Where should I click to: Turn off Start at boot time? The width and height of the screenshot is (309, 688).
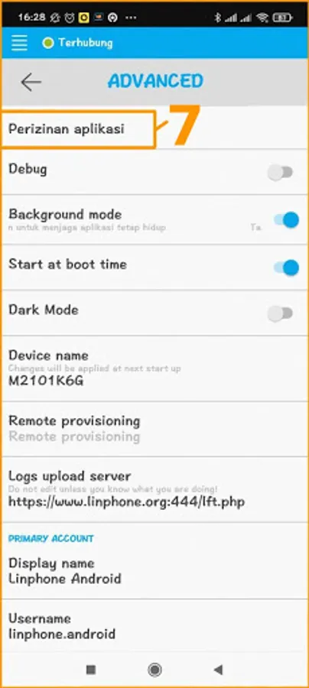(x=286, y=268)
